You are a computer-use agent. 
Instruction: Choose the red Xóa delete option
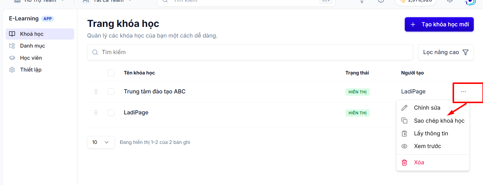[x=433, y=162]
